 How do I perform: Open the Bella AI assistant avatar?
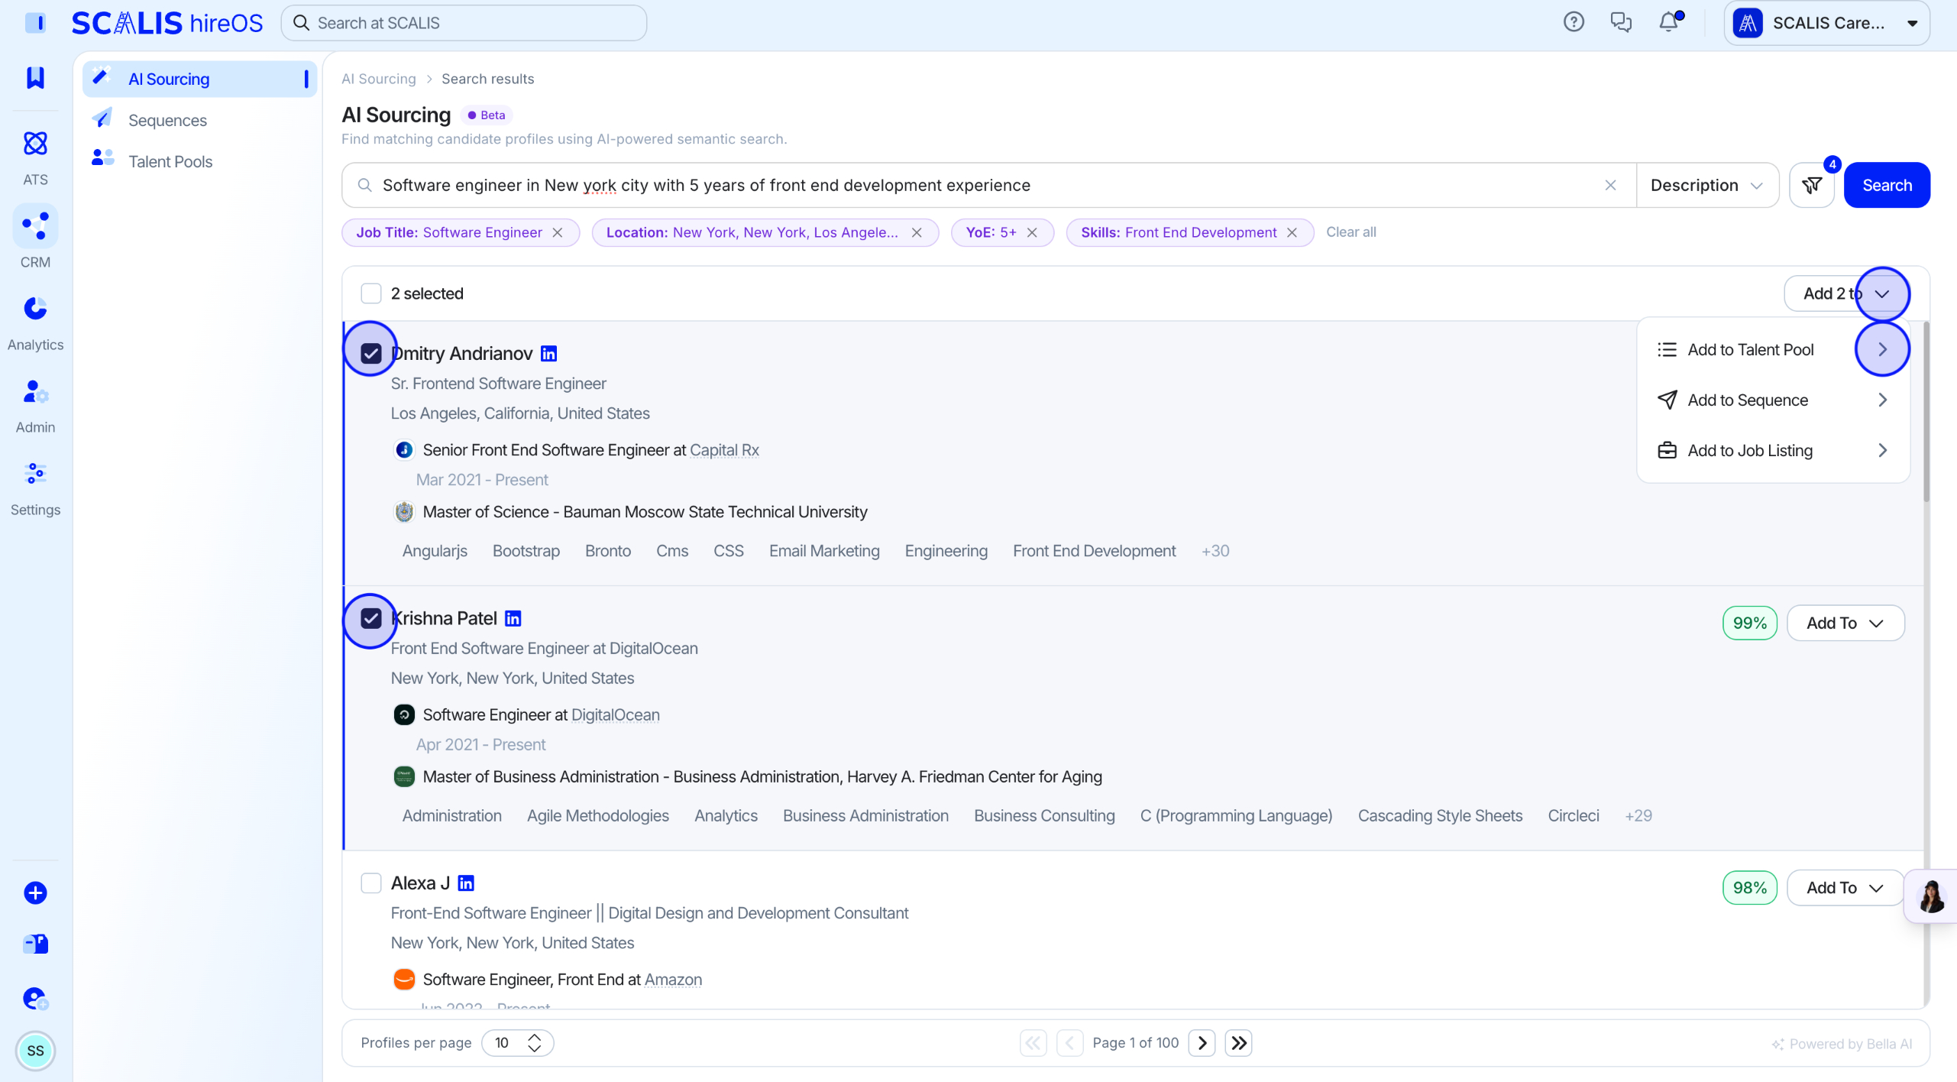pos(1931,896)
